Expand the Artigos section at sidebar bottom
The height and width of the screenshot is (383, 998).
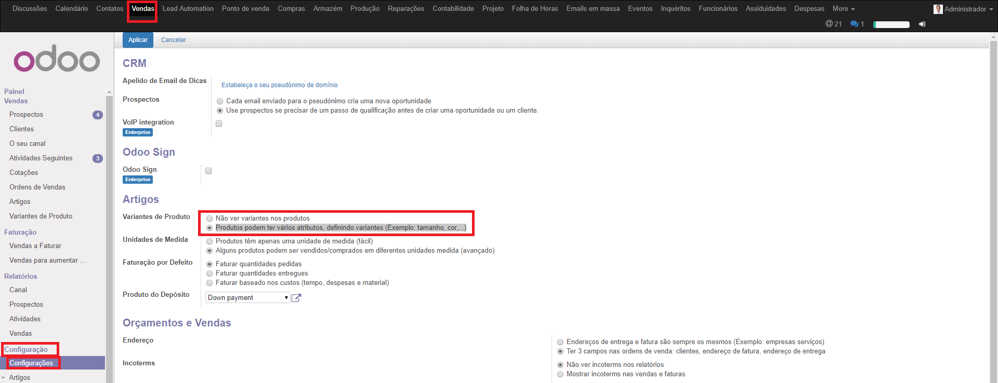(x=19, y=378)
